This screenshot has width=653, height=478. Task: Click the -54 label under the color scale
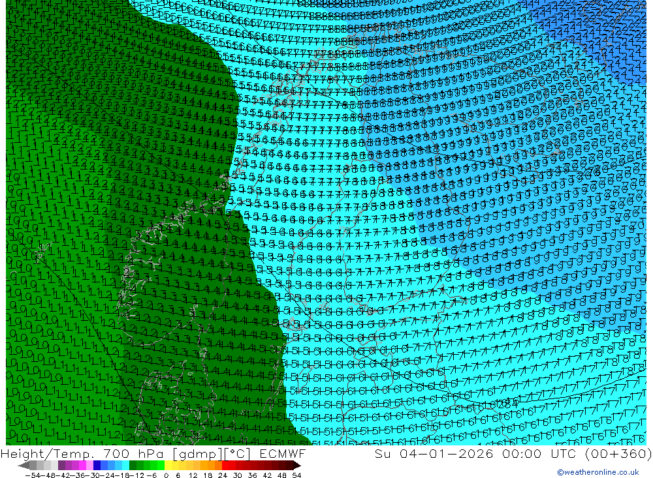33,475
